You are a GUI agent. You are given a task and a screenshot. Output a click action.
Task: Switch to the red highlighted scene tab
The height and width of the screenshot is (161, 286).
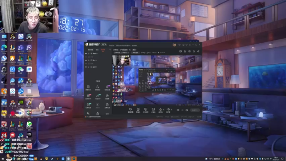[x=103, y=50]
